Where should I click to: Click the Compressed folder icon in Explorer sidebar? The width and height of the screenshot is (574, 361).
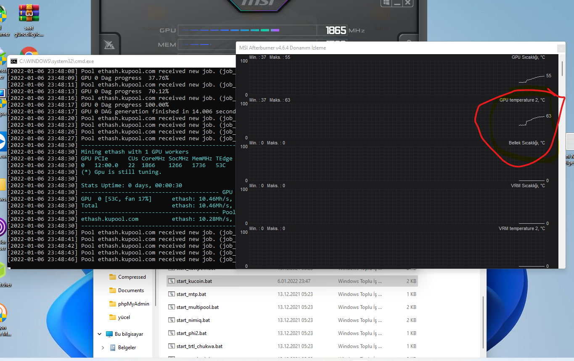click(x=112, y=277)
